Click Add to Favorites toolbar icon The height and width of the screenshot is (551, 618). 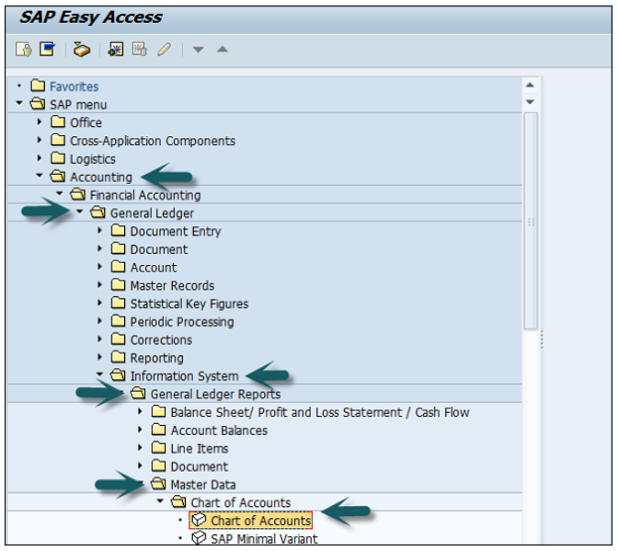(x=117, y=50)
